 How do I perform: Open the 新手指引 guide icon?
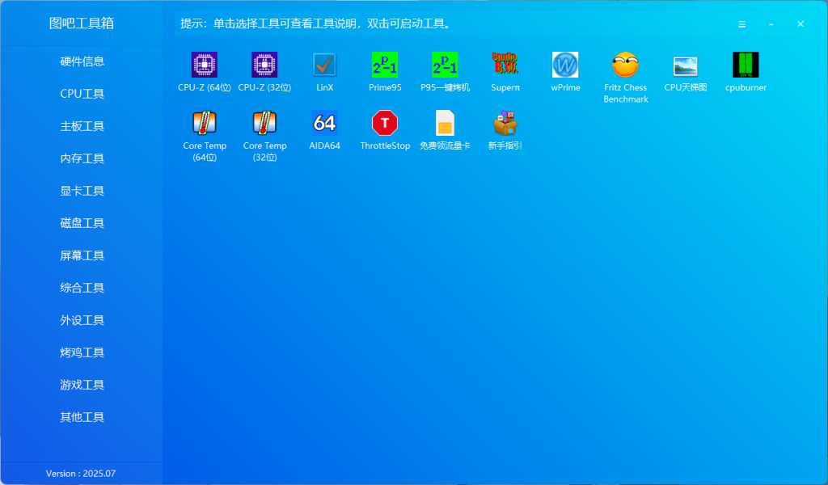pos(505,123)
